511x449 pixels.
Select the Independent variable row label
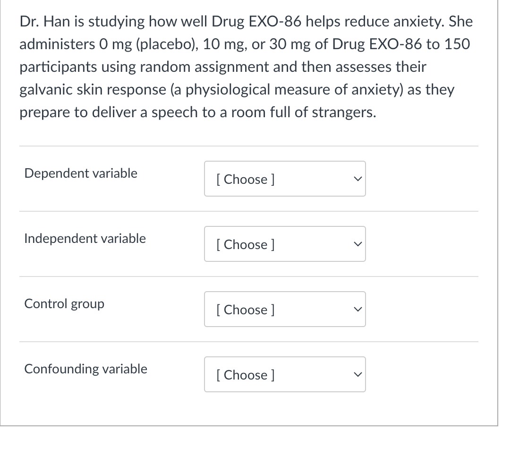(x=85, y=238)
